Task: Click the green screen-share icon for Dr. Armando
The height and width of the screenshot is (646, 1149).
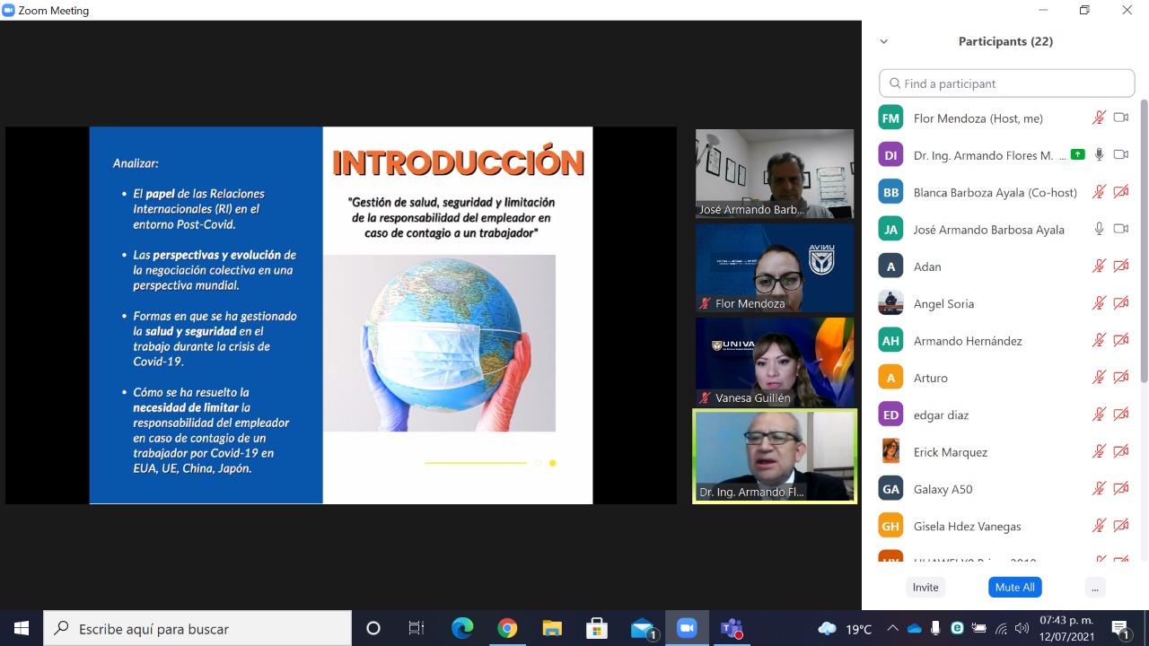Action: [1077, 155]
